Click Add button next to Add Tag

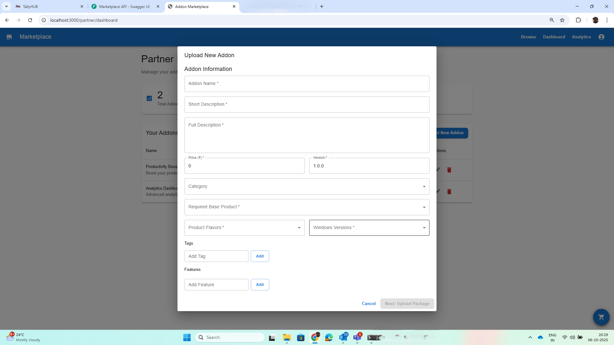[x=260, y=256]
